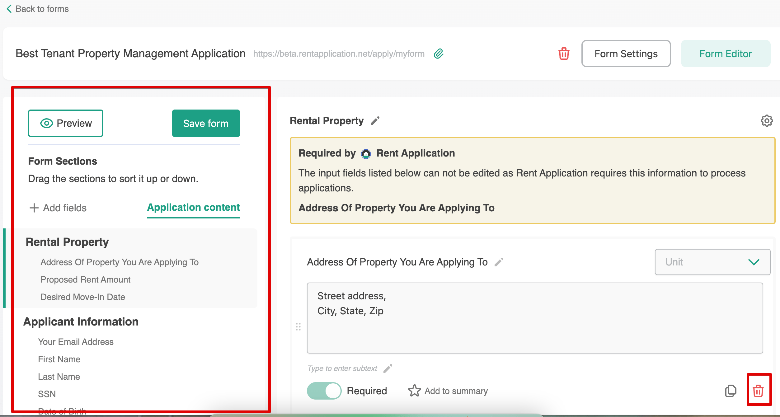Viewport: 780px width, 417px height.
Task: Open Form Editor
Action: (x=726, y=54)
